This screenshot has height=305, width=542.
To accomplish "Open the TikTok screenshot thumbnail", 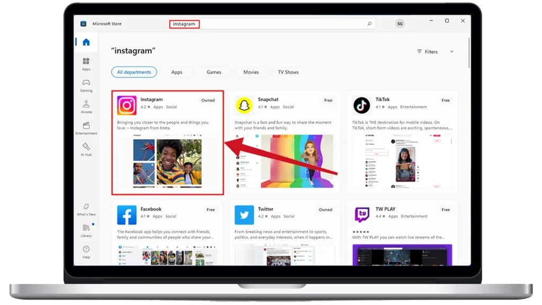I will click(402, 161).
